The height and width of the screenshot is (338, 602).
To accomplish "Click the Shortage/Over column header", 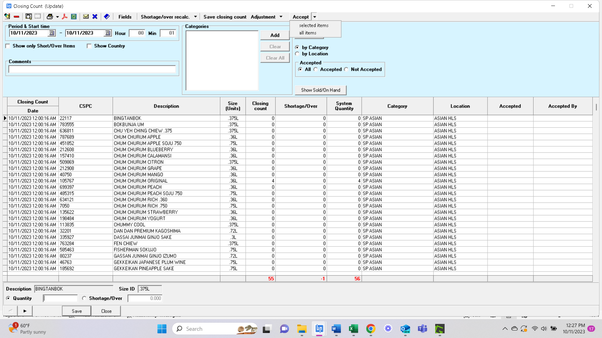I will (x=301, y=106).
